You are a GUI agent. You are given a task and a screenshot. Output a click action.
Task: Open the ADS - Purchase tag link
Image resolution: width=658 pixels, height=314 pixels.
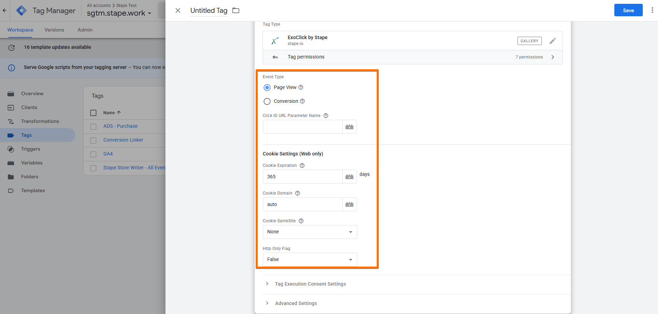coord(120,126)
